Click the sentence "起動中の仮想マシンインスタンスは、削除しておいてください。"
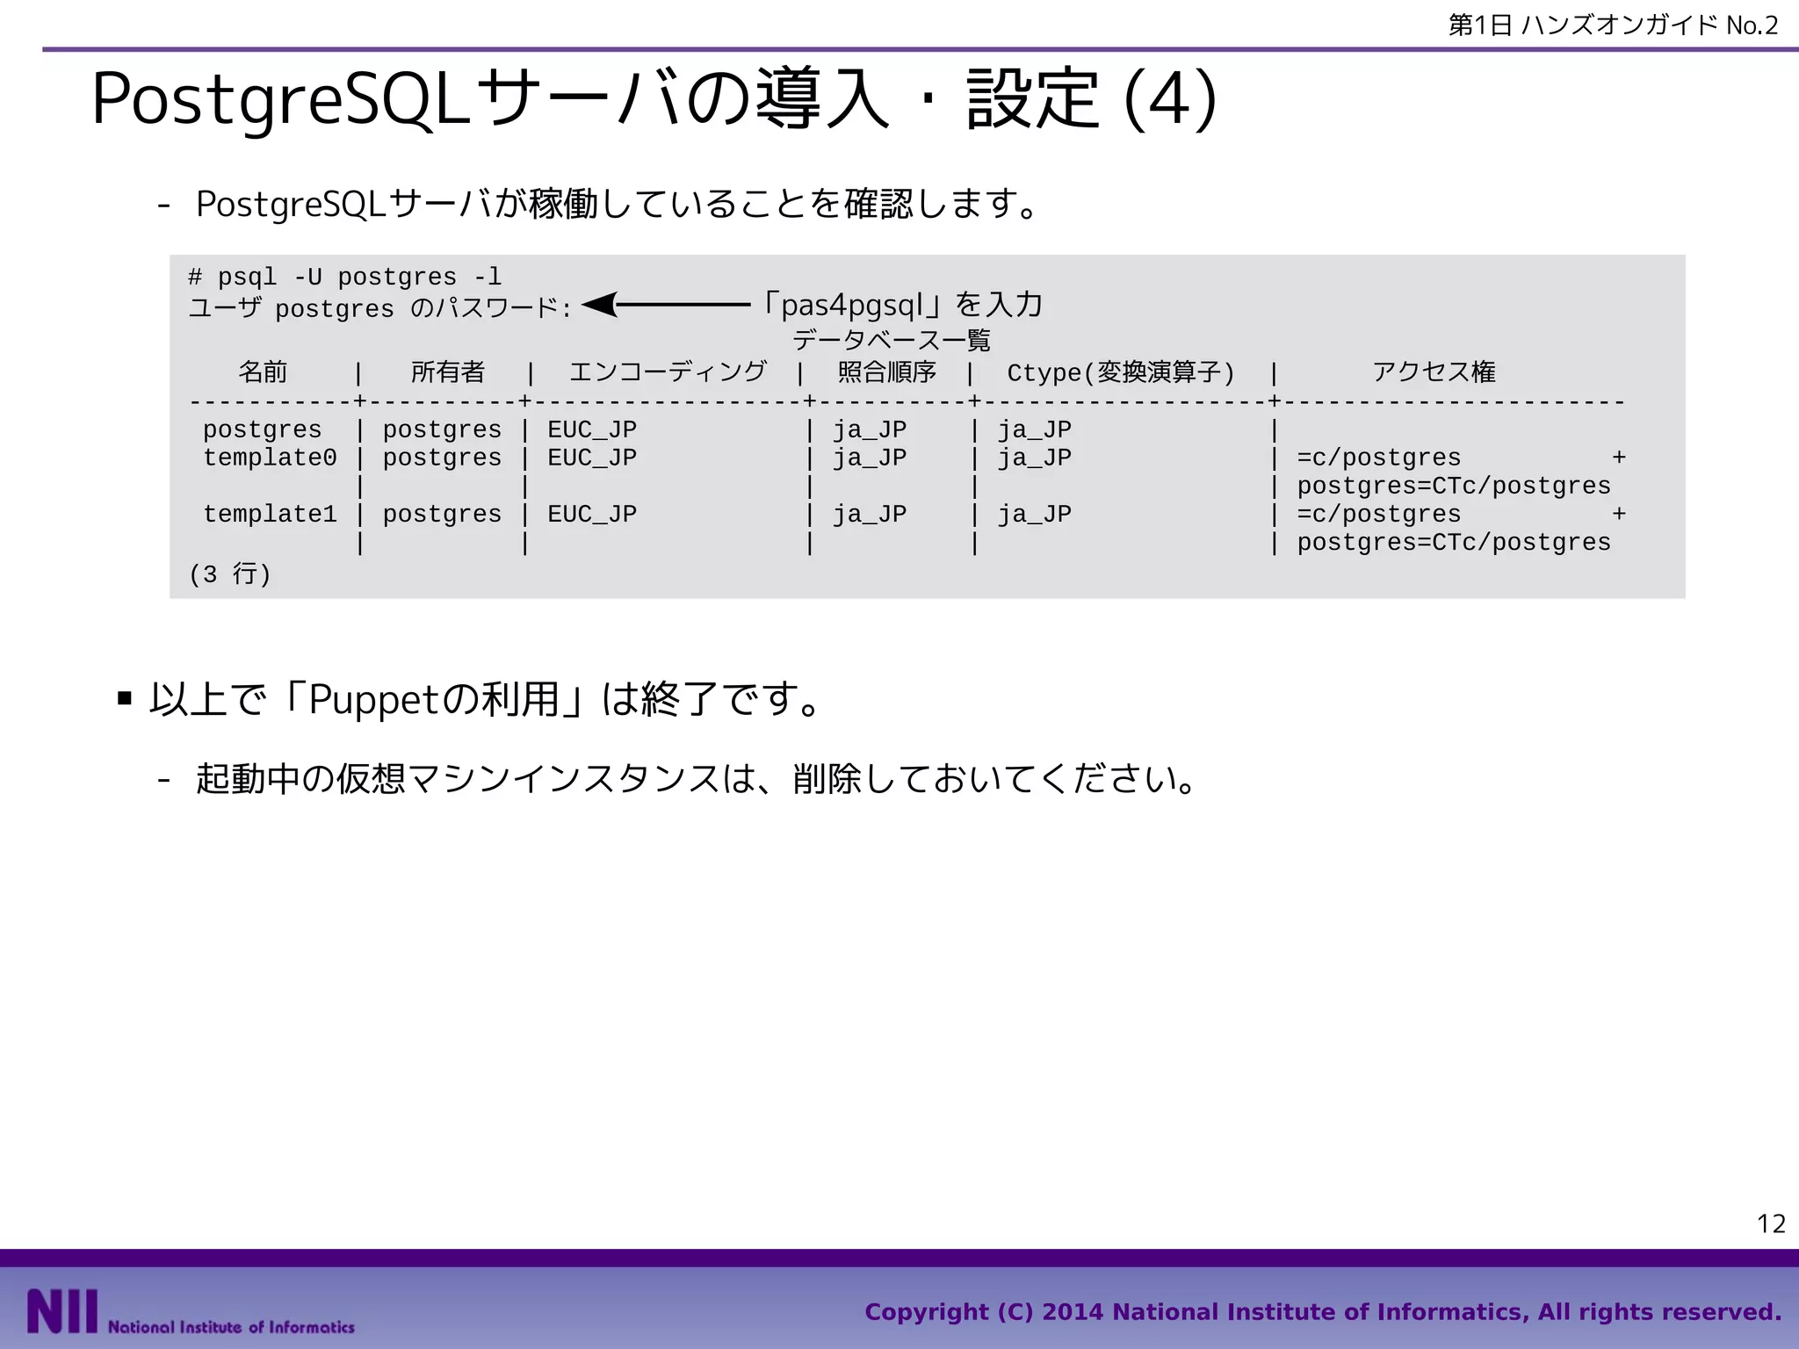 (697, 778)
